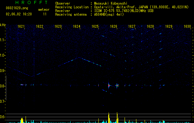Click the observer name Masayuki Kobayashi
Image resolution: width=194 pixels, height=123 pixels.
point(111,3)
